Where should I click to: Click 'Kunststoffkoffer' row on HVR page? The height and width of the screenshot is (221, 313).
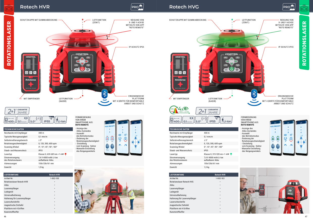tap(38, 212)
